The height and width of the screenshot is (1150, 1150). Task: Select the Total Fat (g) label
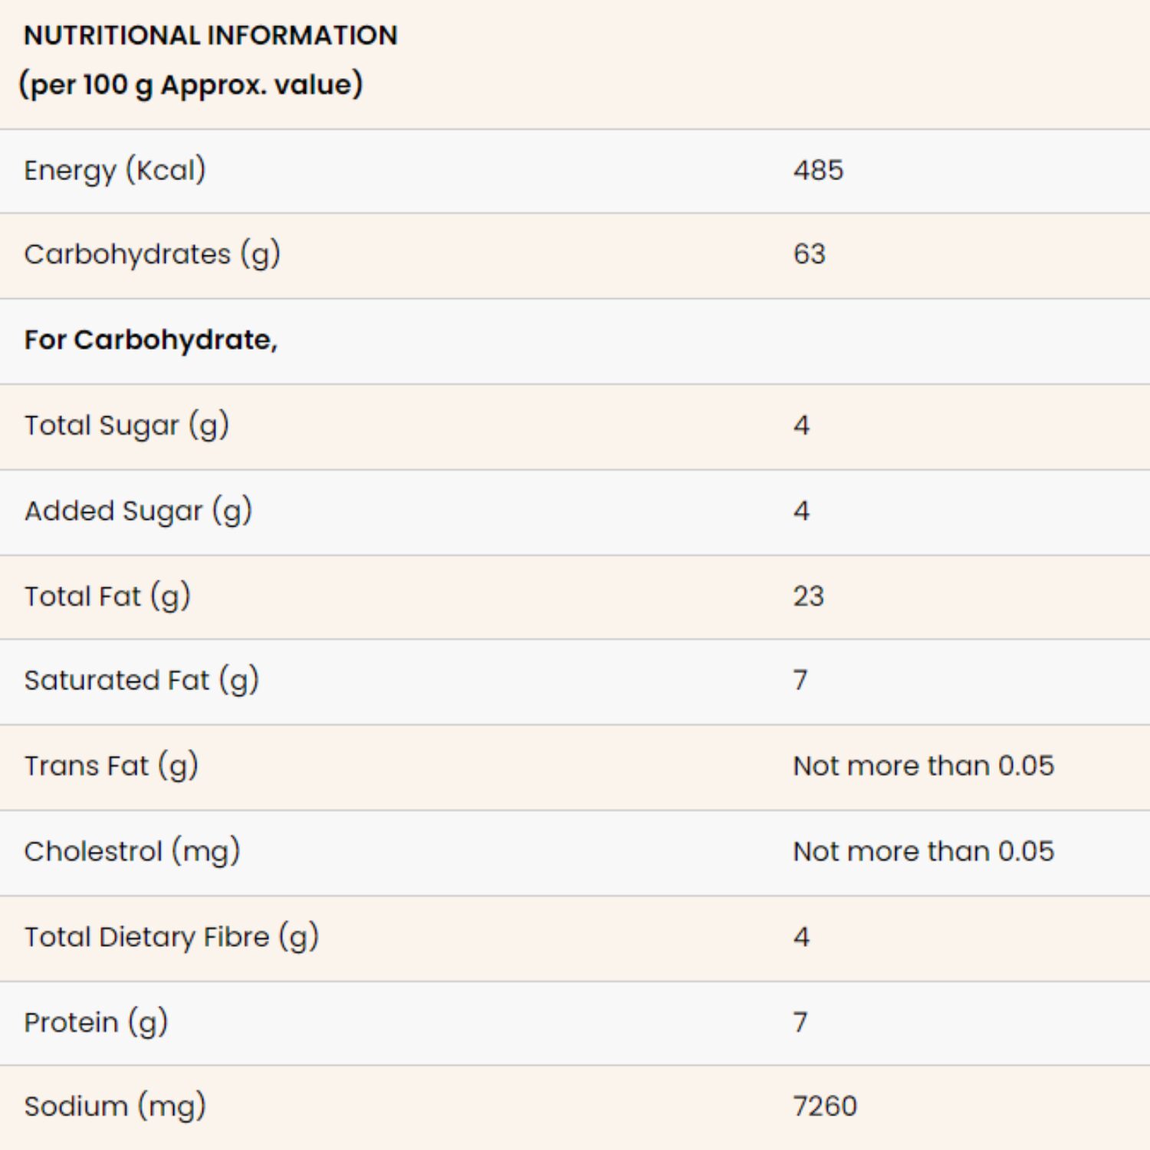[x=107, y=596]
